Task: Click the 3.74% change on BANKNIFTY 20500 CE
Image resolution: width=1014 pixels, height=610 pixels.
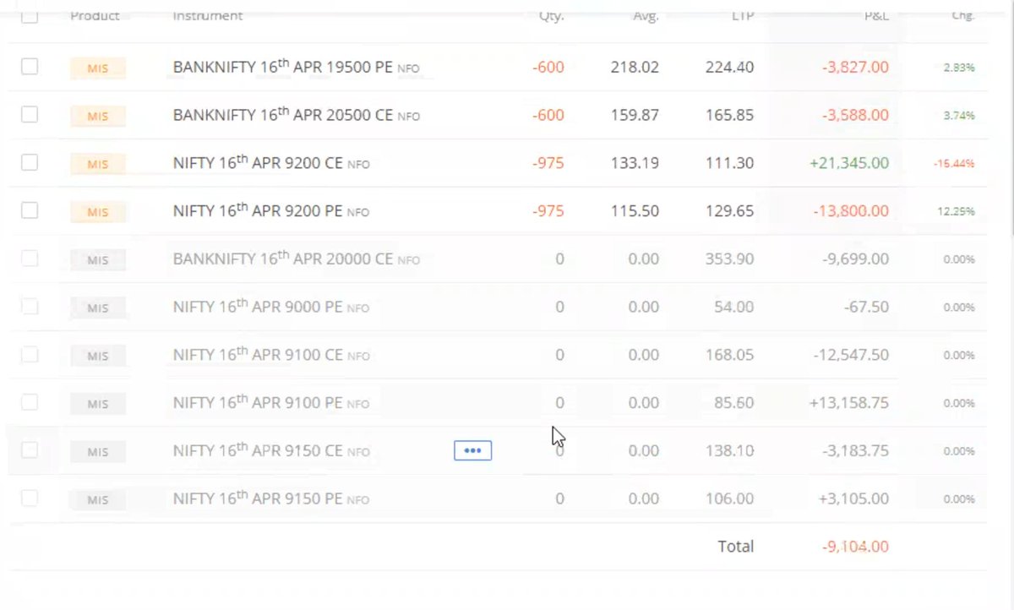Action: pyautogui.click(x=959, y=116)
